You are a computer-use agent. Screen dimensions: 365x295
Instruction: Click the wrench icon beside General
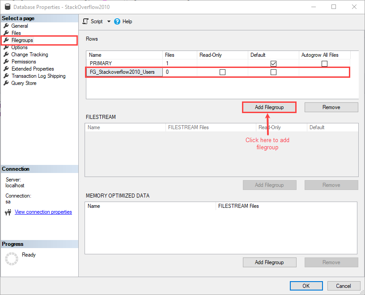point(6,25)
